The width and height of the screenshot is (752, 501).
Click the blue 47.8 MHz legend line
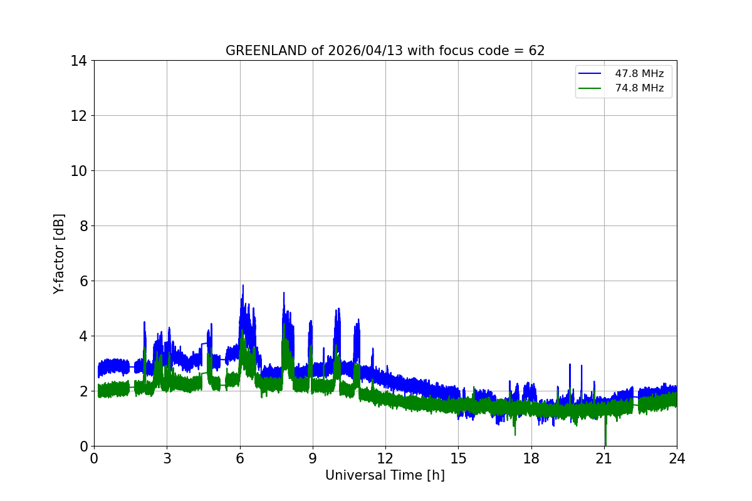click(591, 74)
